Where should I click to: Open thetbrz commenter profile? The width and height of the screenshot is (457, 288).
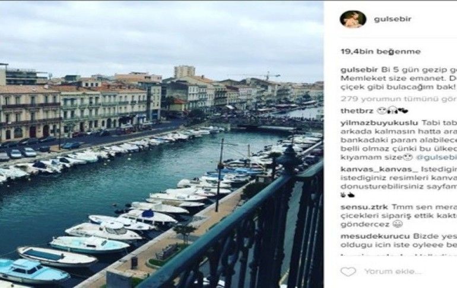coord(355,110)
